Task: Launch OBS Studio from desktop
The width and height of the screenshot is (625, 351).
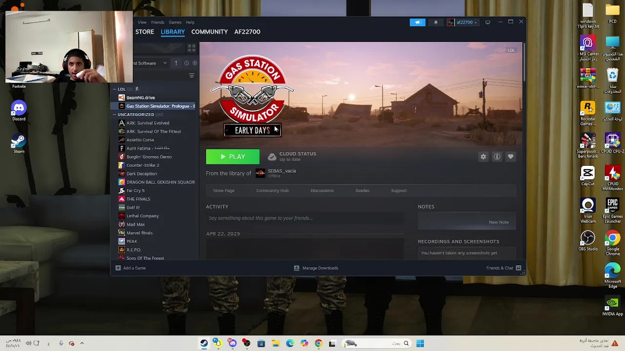Action: pyautogui.click(x=588, y=241)
